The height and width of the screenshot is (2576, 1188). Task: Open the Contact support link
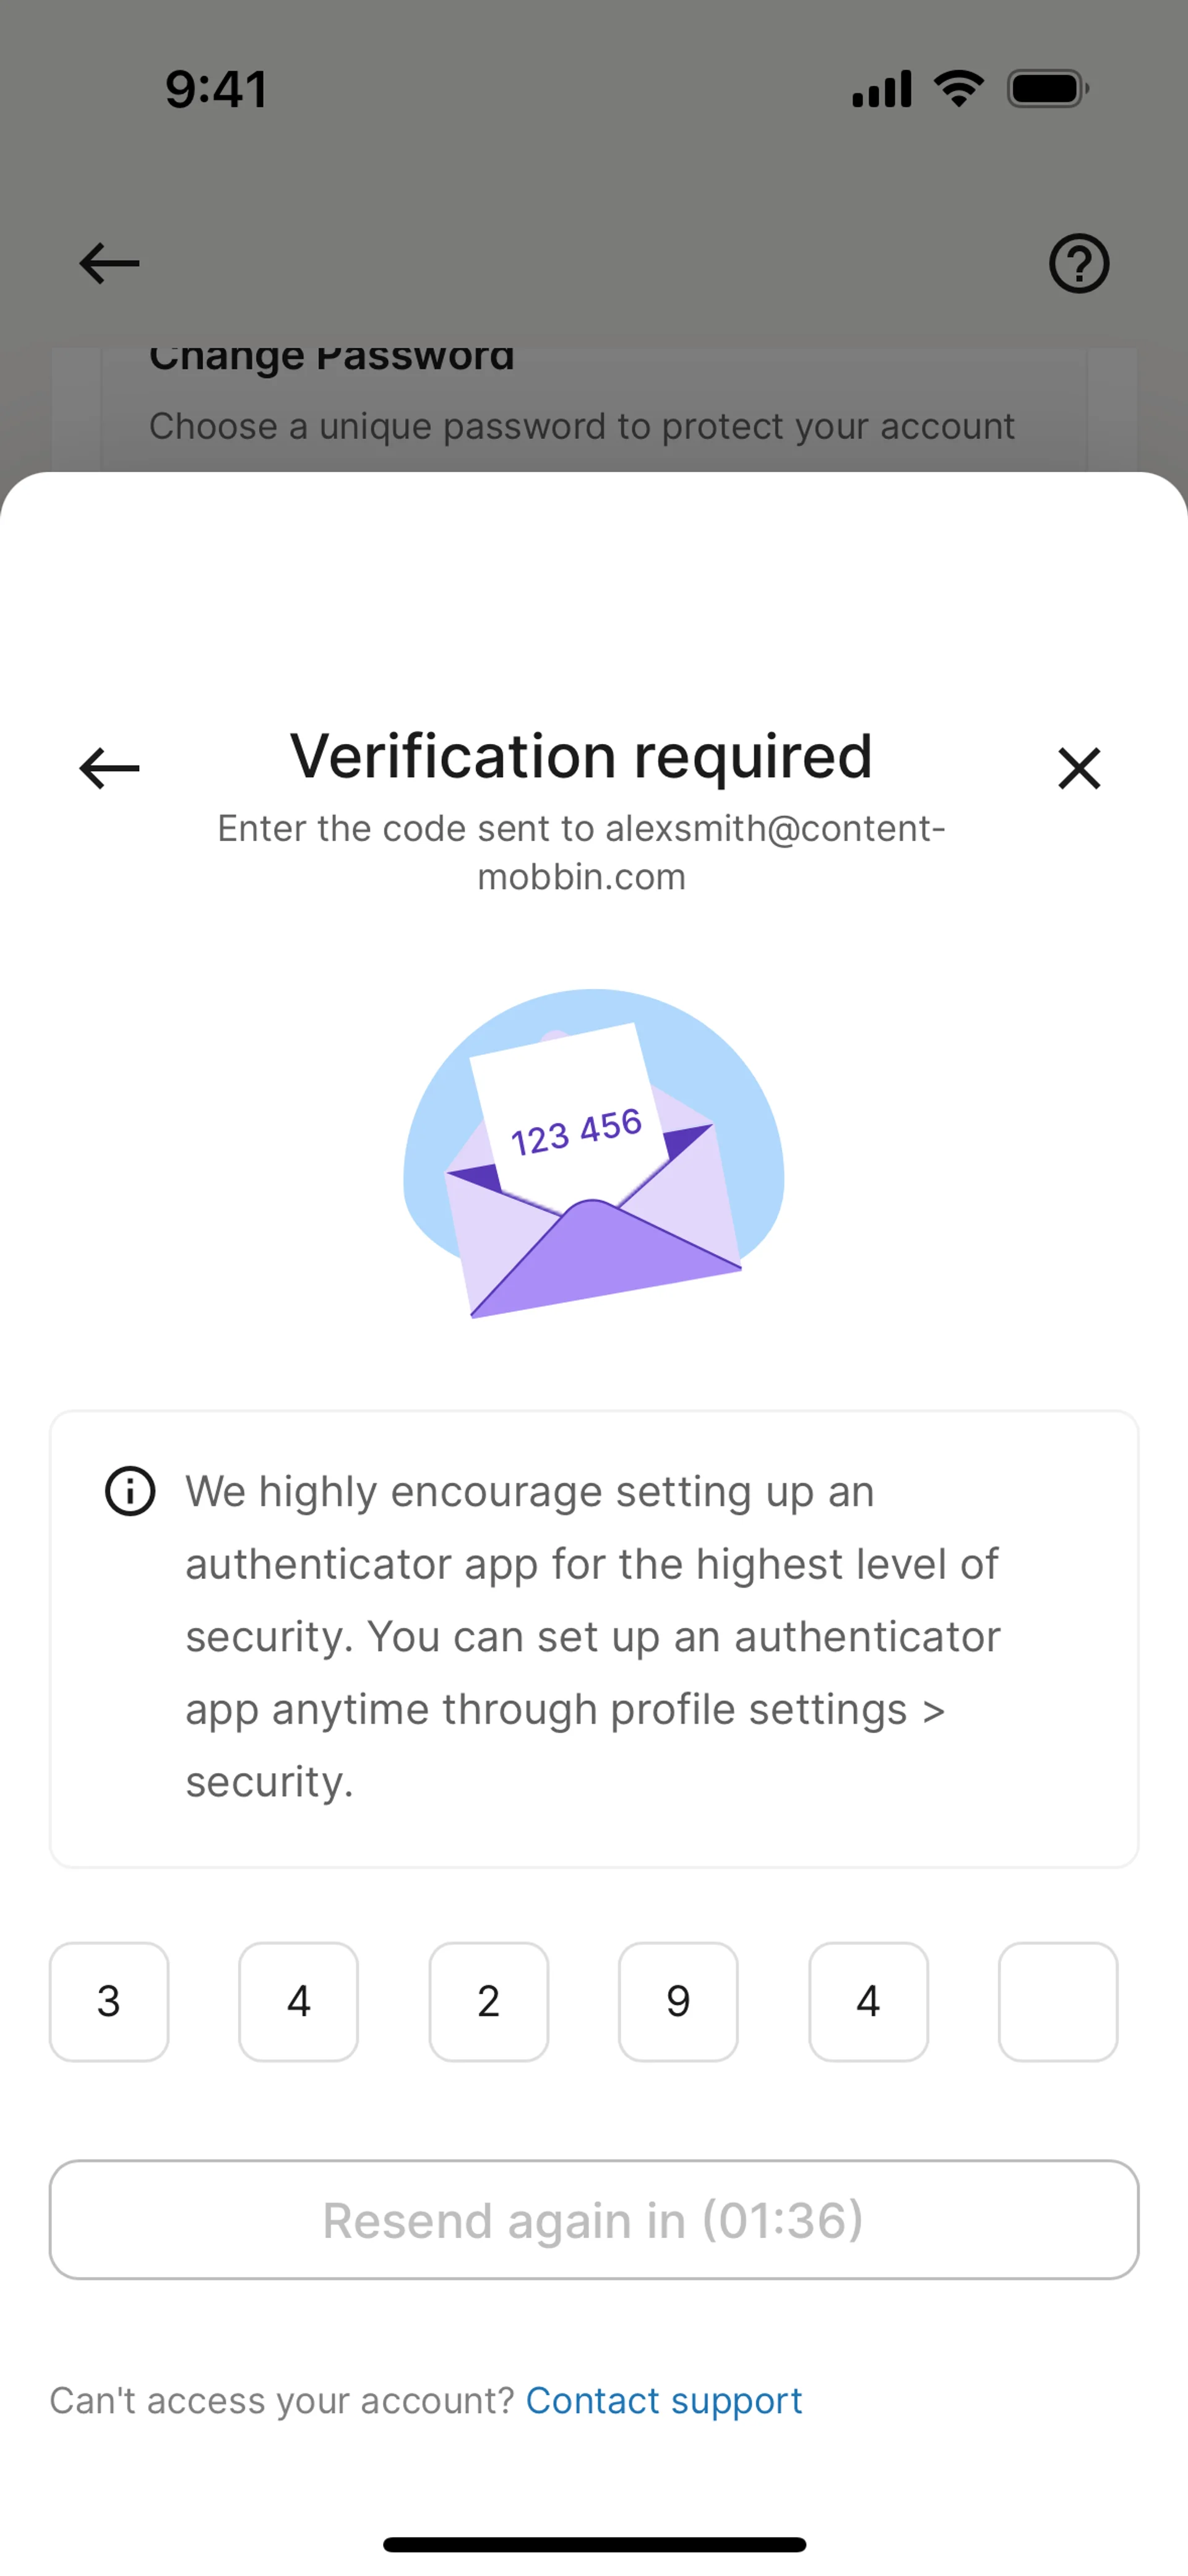pos(664,2400)
